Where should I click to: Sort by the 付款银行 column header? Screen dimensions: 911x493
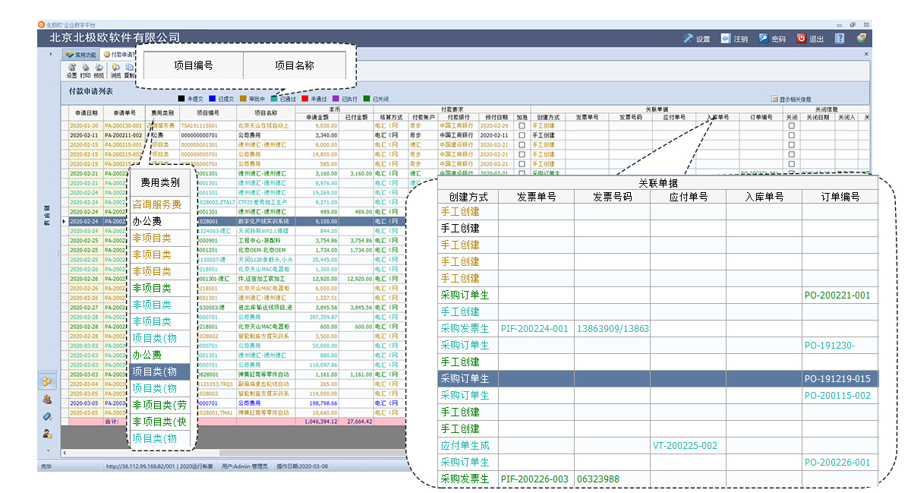click(x=459, y=117)
